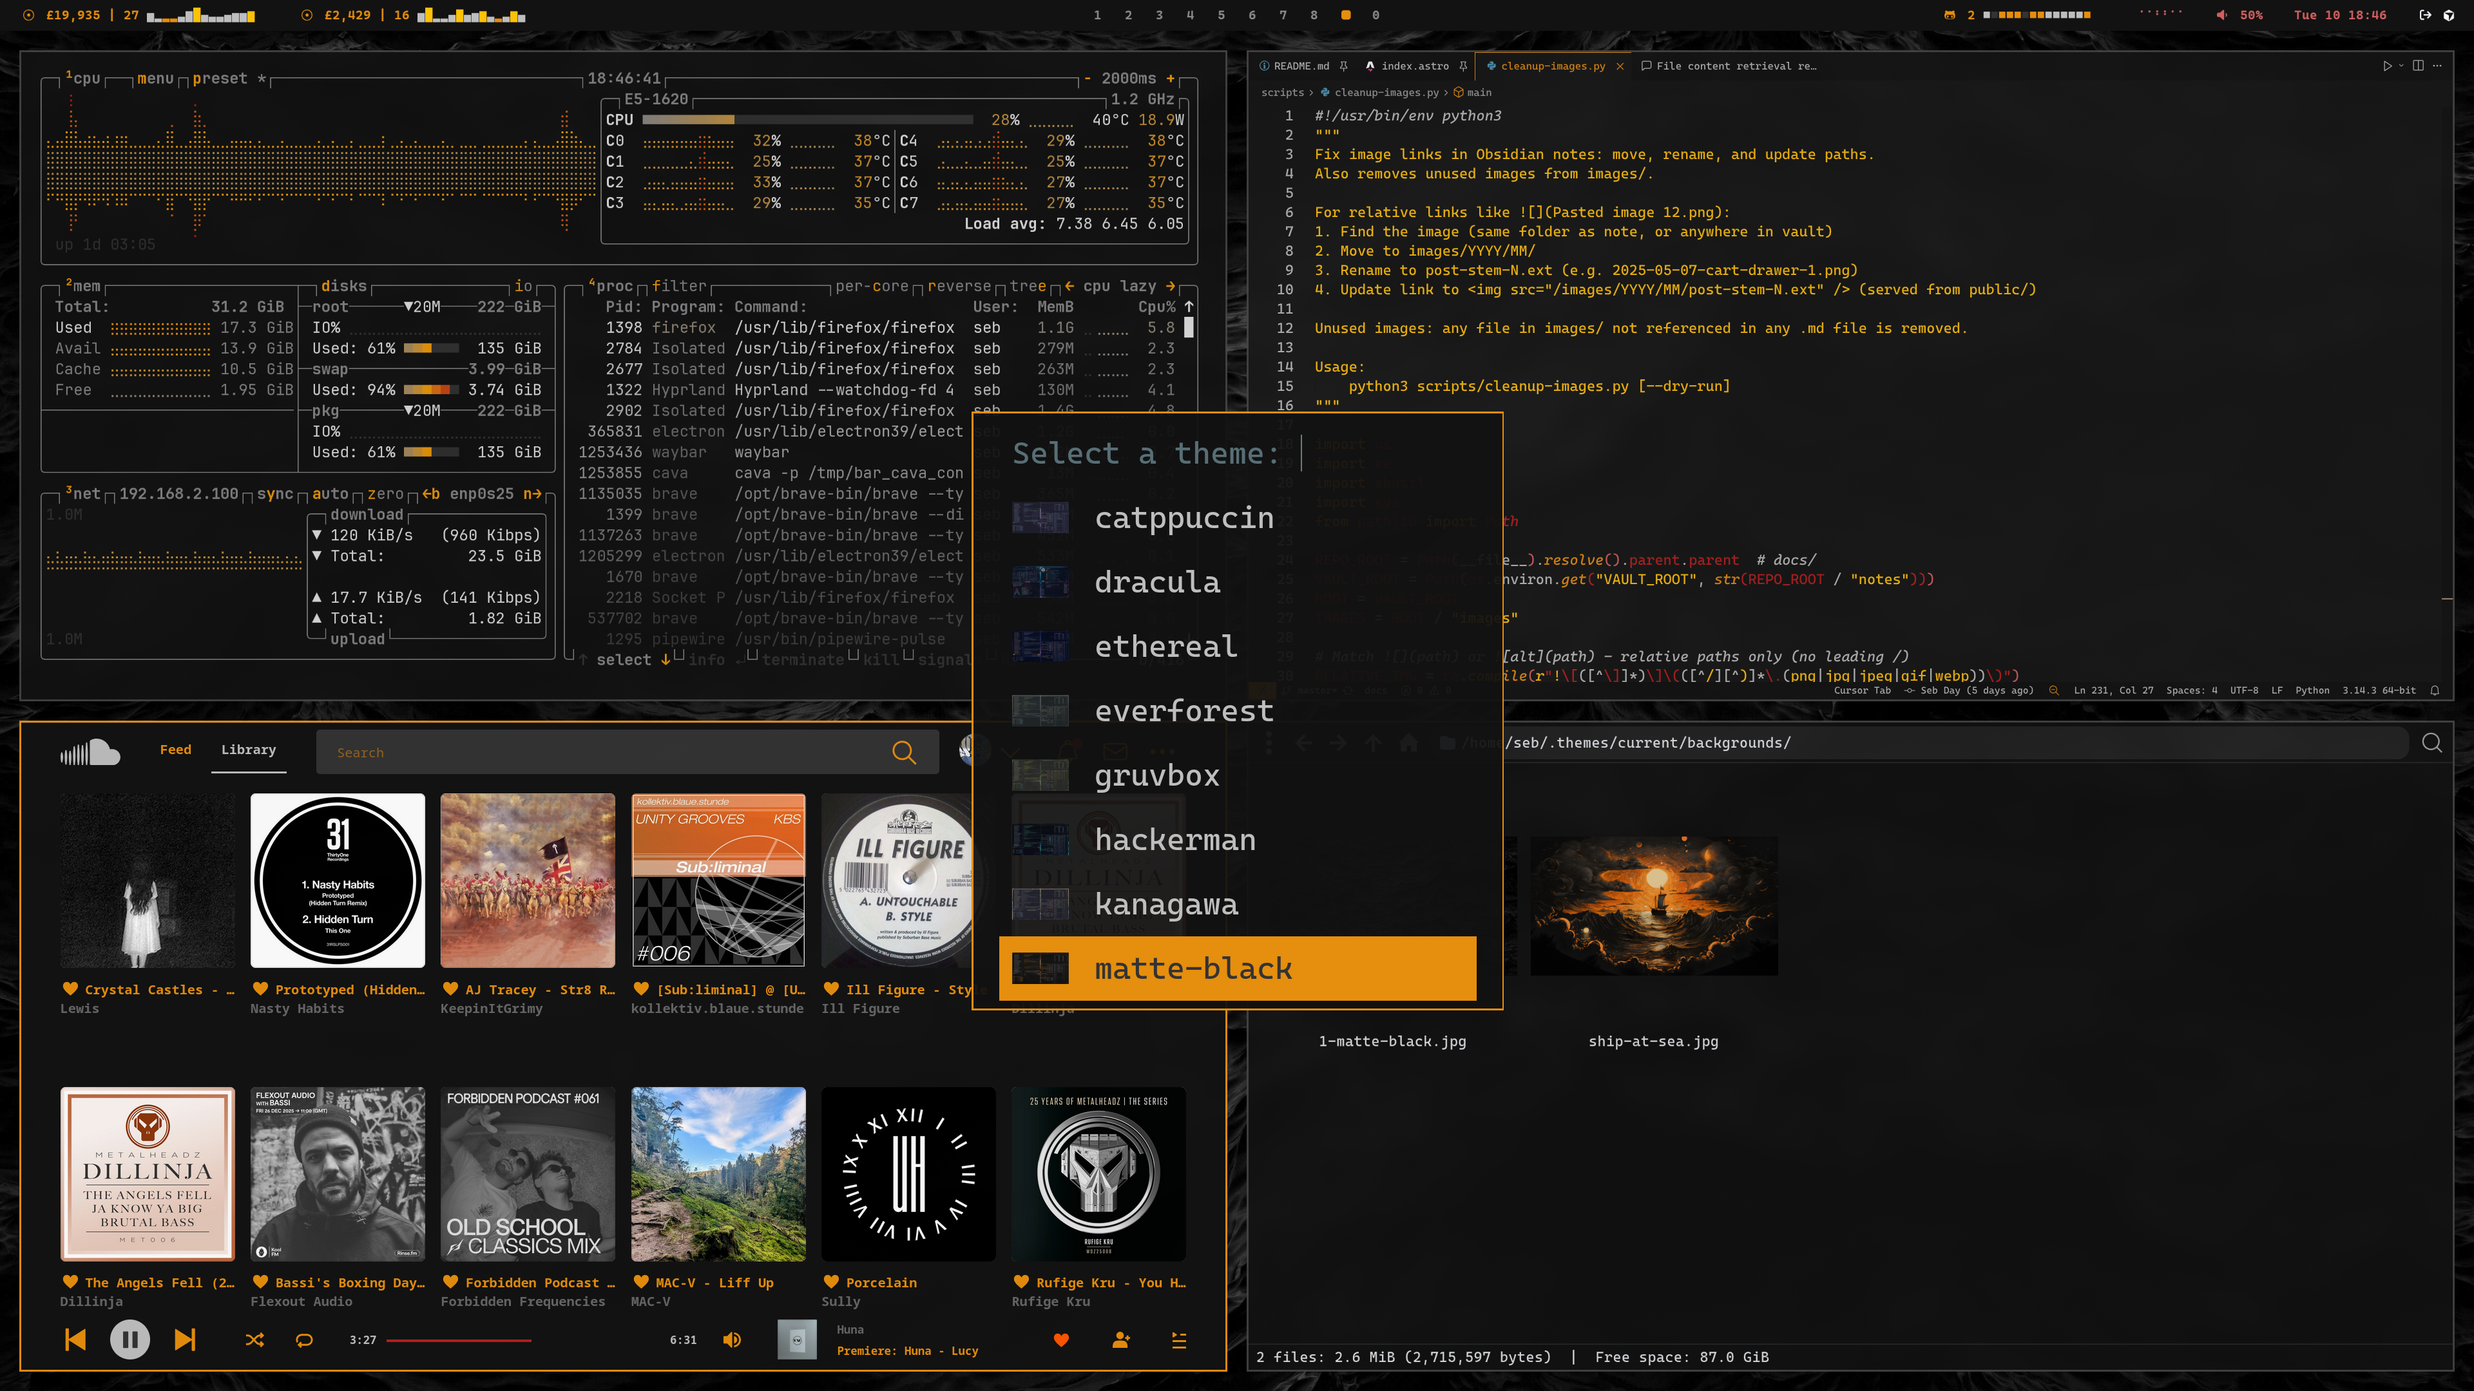Image resolution: width=2474 pixels, height=1391 pixels.
Task: Click the search magnifier in music app
Action: [x=904, y=753]
